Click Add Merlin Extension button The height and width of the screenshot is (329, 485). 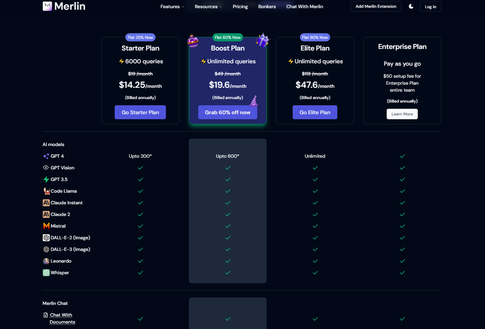[x=376, y=7]
